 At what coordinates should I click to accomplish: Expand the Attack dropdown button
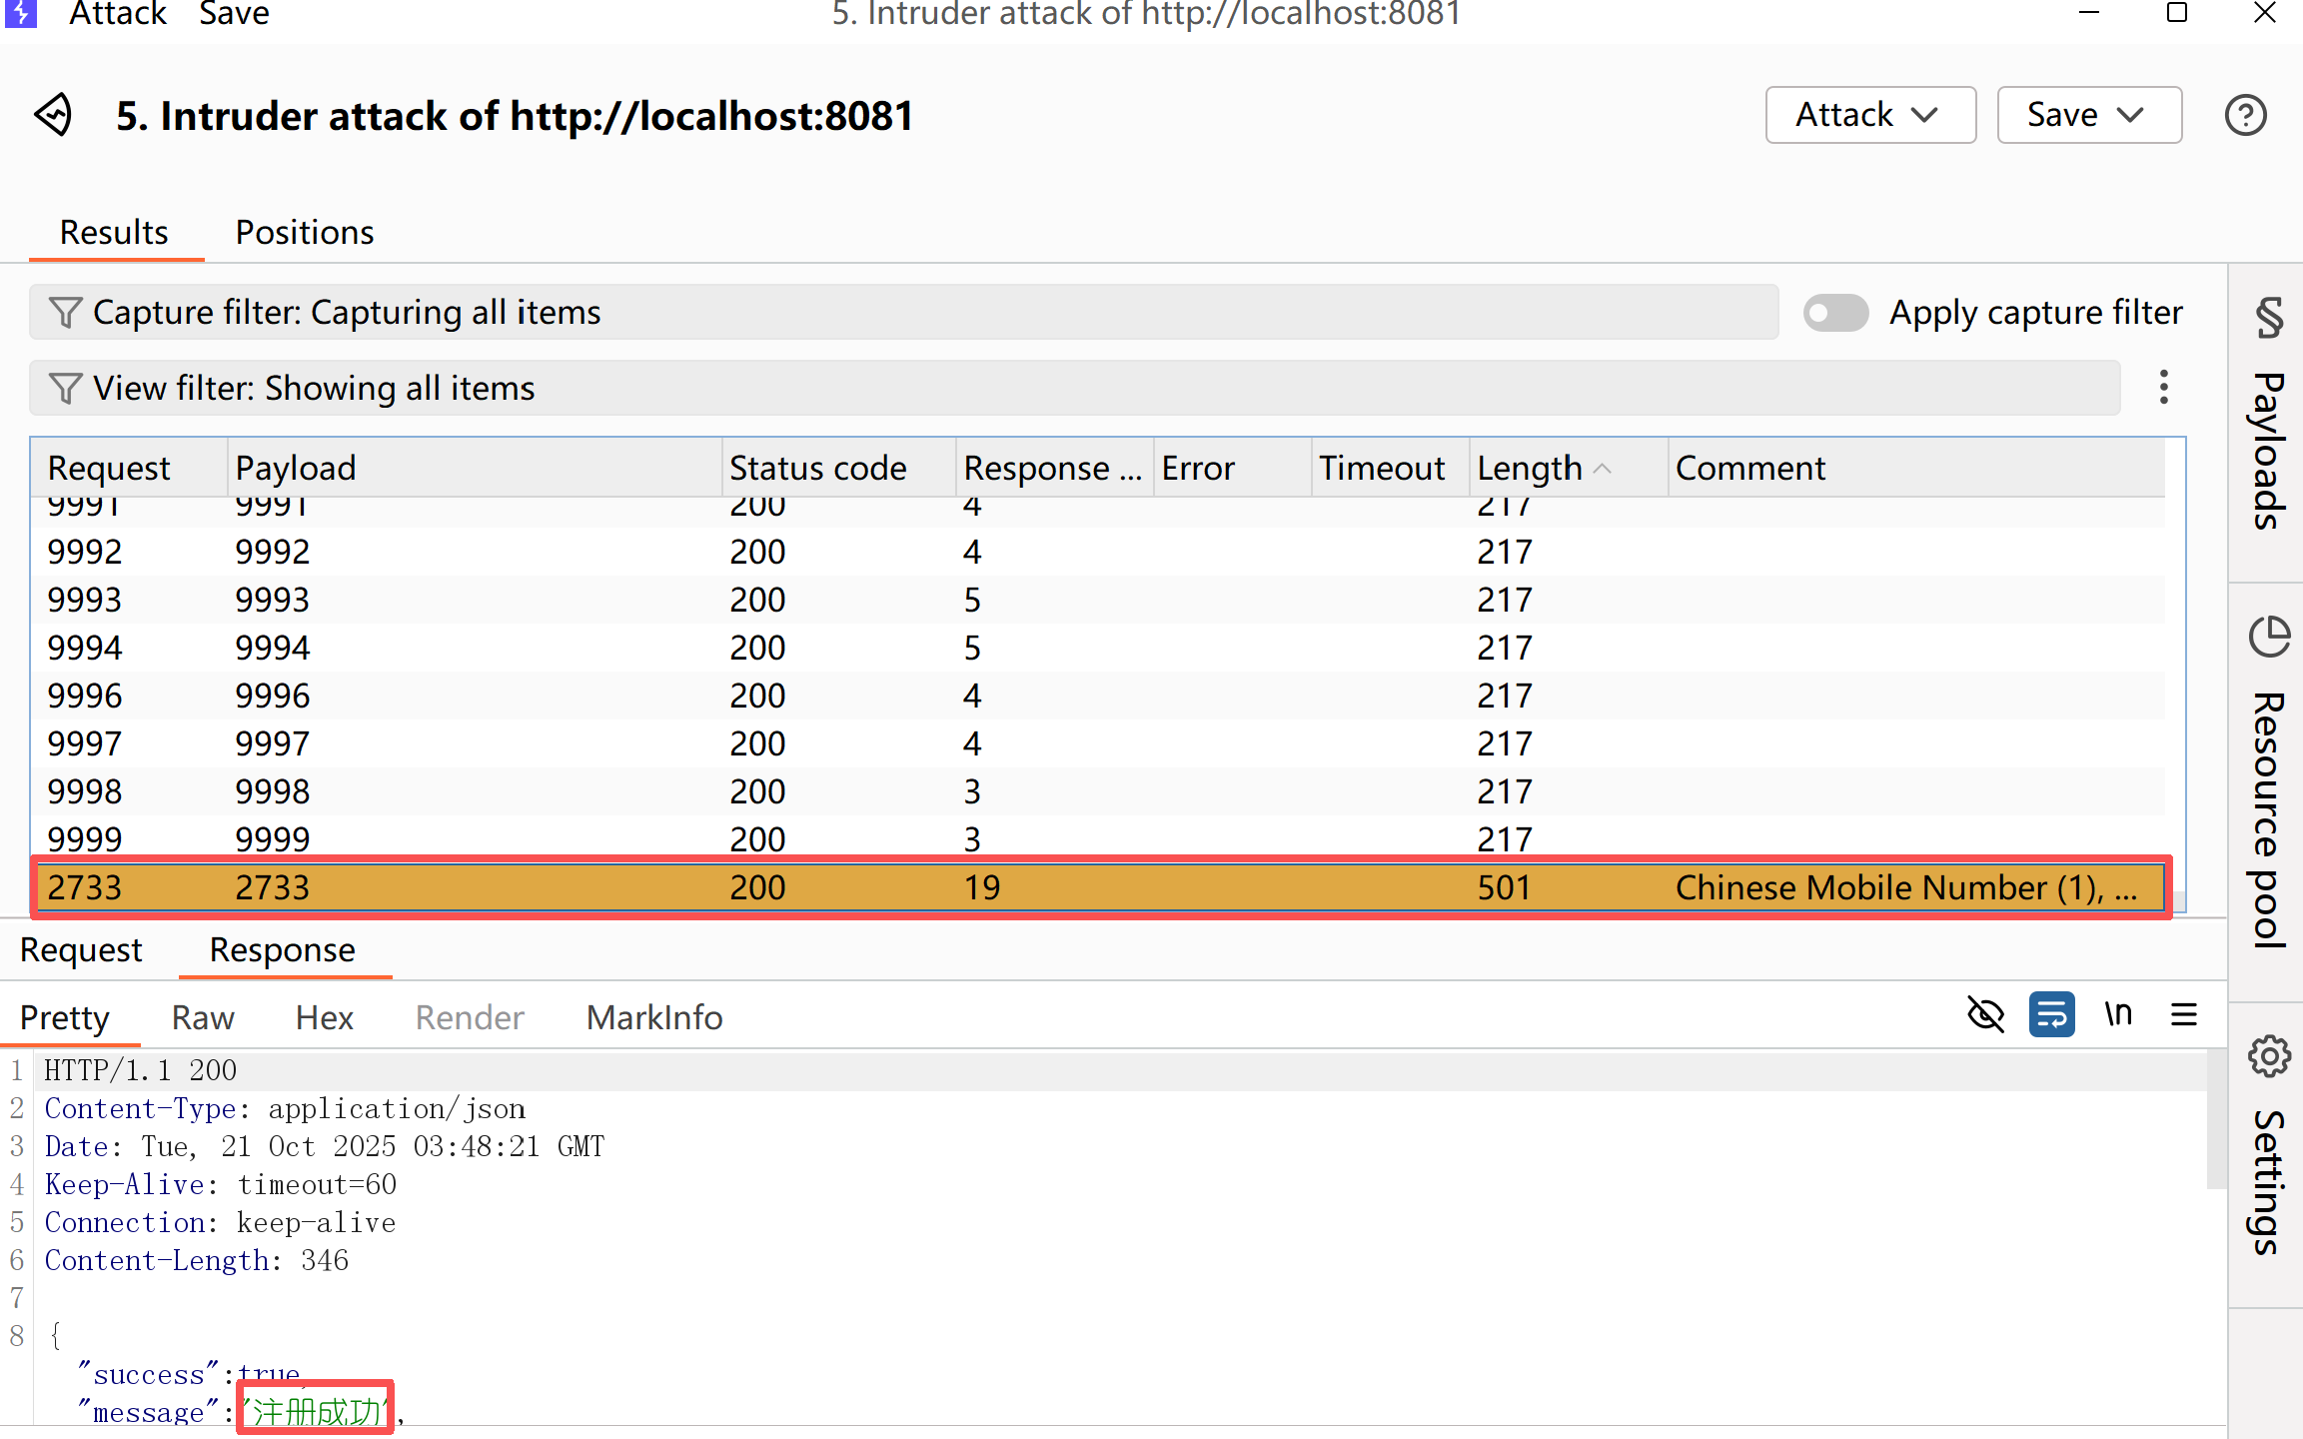(x=1869, y=115)
